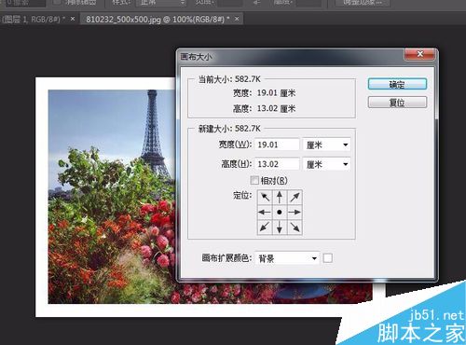
Task: Open the 画布扩展颜色 背景 dropdown
Action: (x=287, y=258)
